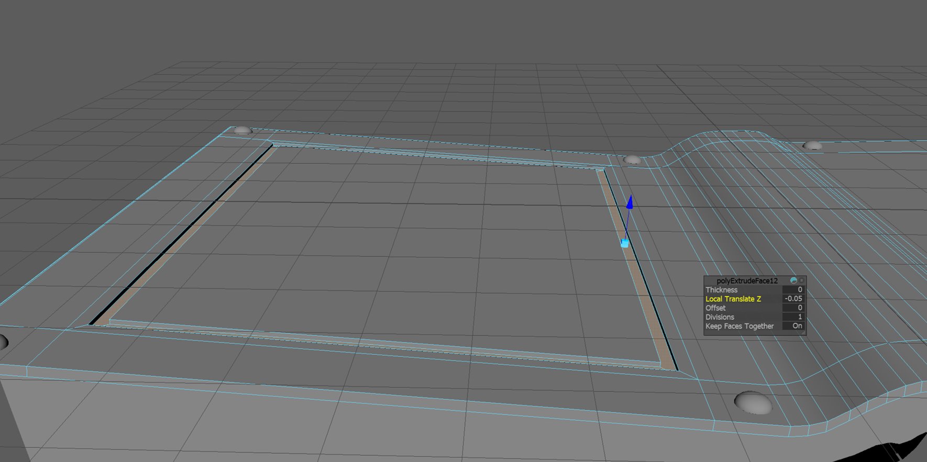
Task: Click the blue Z-axis arrow manipulator
Action: click(x=630, y=202)
